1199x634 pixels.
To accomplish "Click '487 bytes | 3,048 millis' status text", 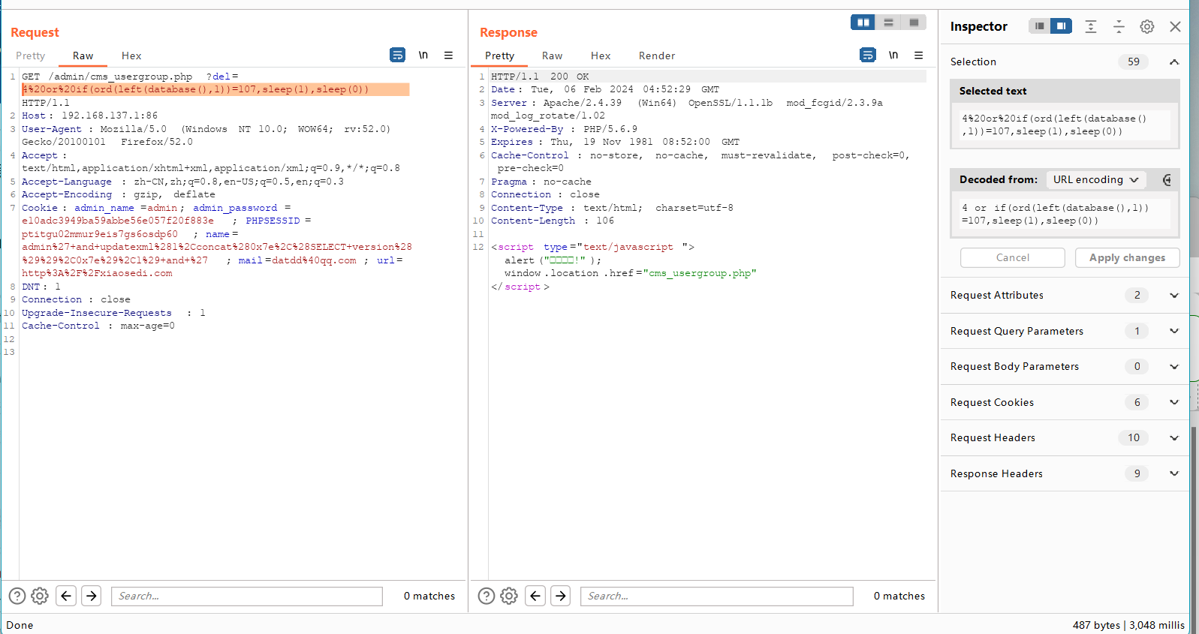I will (x=1128, y=625).
